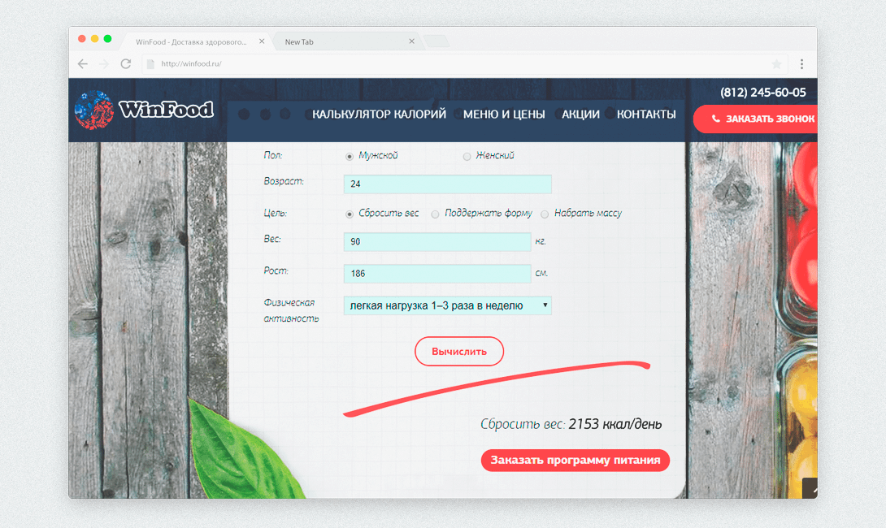Go to the Акции page
886x528 pixels.
[x=580, y=114]
